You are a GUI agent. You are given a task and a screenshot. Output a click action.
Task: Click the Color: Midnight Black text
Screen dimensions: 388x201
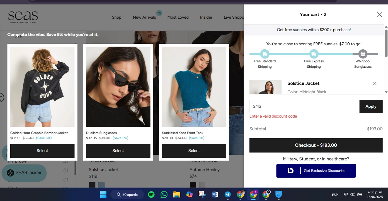[x=307, y=92]
